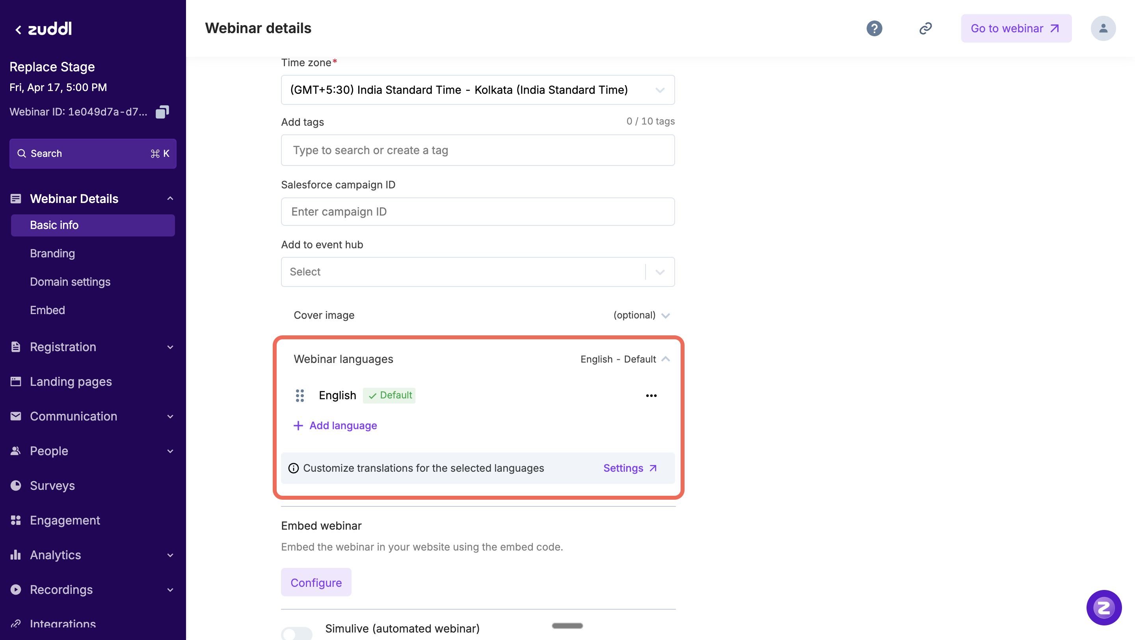Collapse the Webinar languages section

point(665,359)
